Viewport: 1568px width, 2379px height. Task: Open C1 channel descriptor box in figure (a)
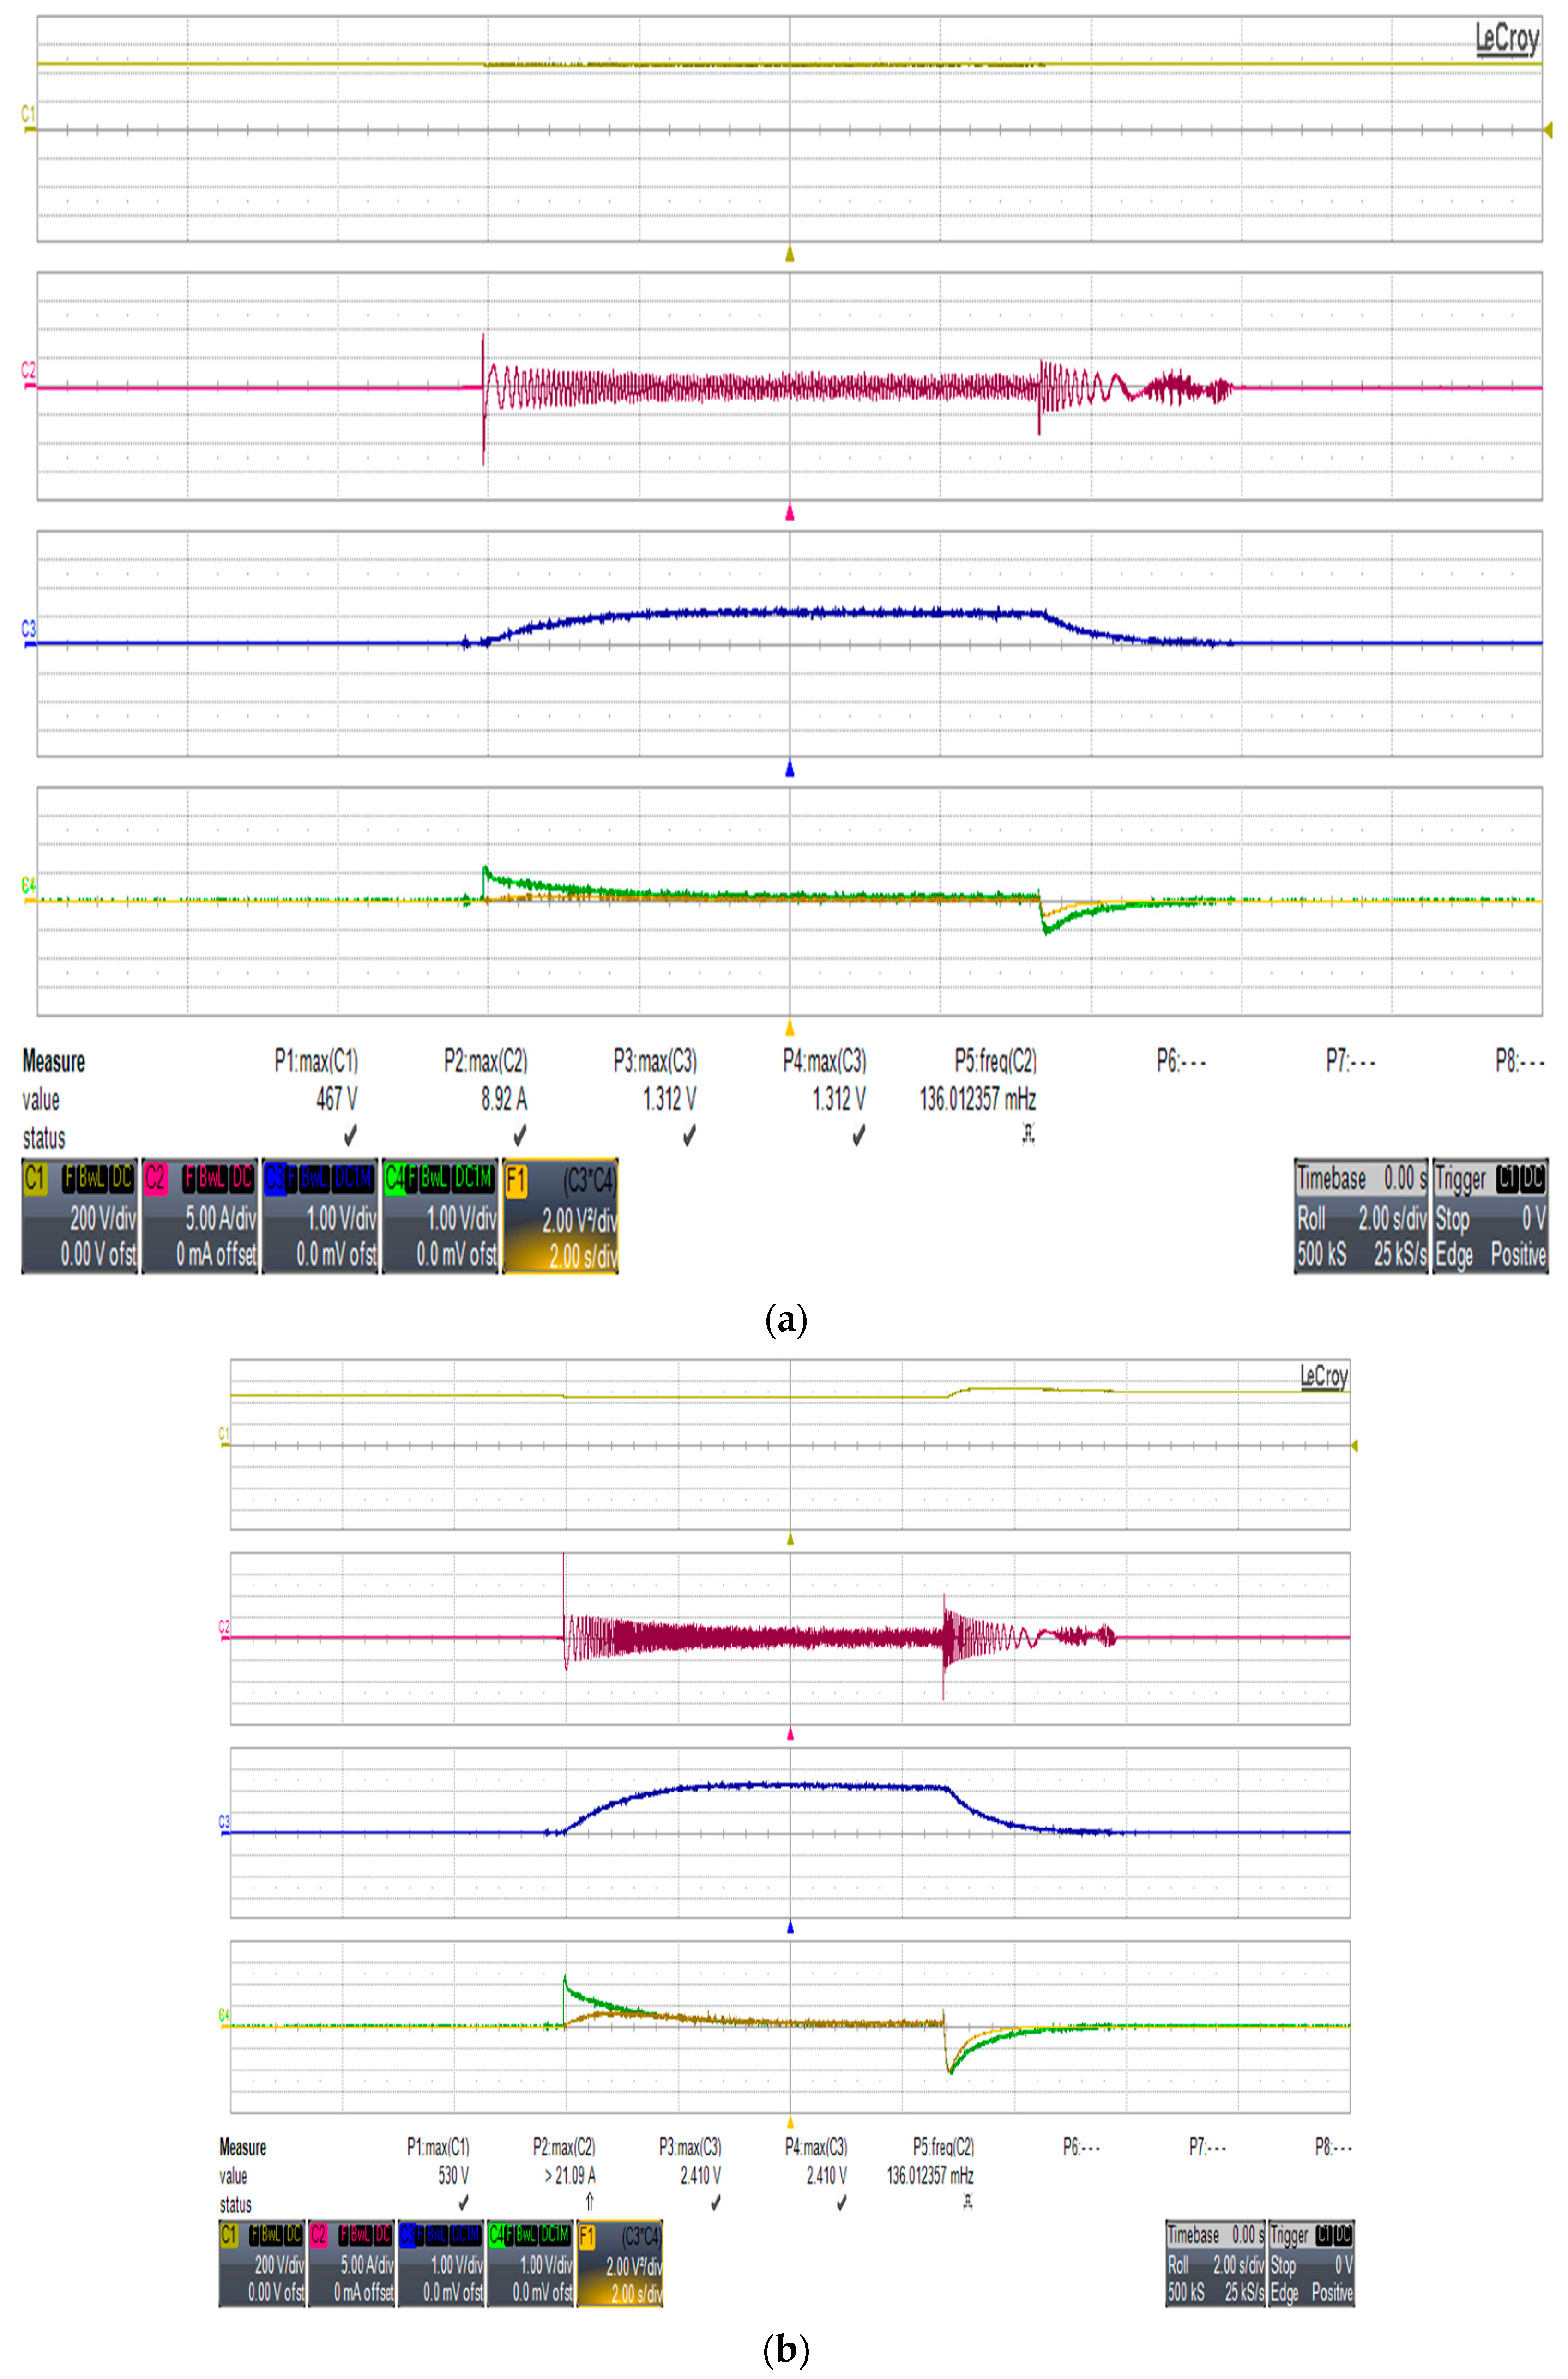click(79, 1216)
